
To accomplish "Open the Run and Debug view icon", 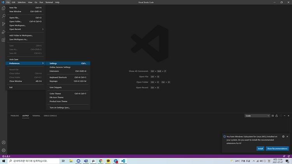I will pyautogui.click(x=4, y=32).
